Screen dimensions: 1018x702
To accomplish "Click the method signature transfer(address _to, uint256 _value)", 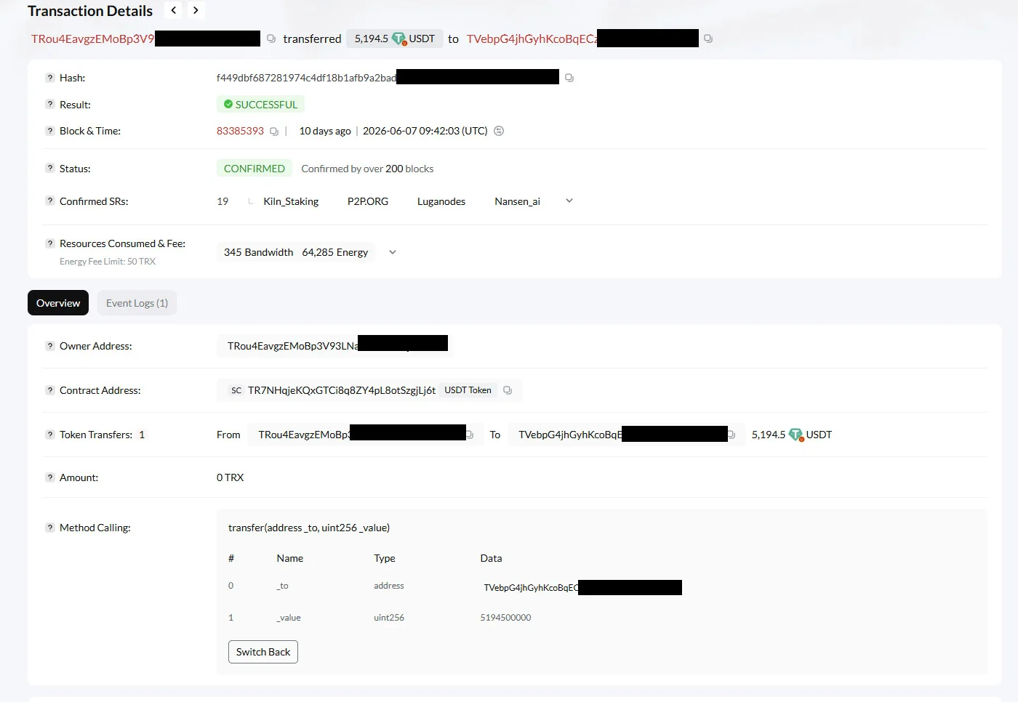I will point(309,528).
